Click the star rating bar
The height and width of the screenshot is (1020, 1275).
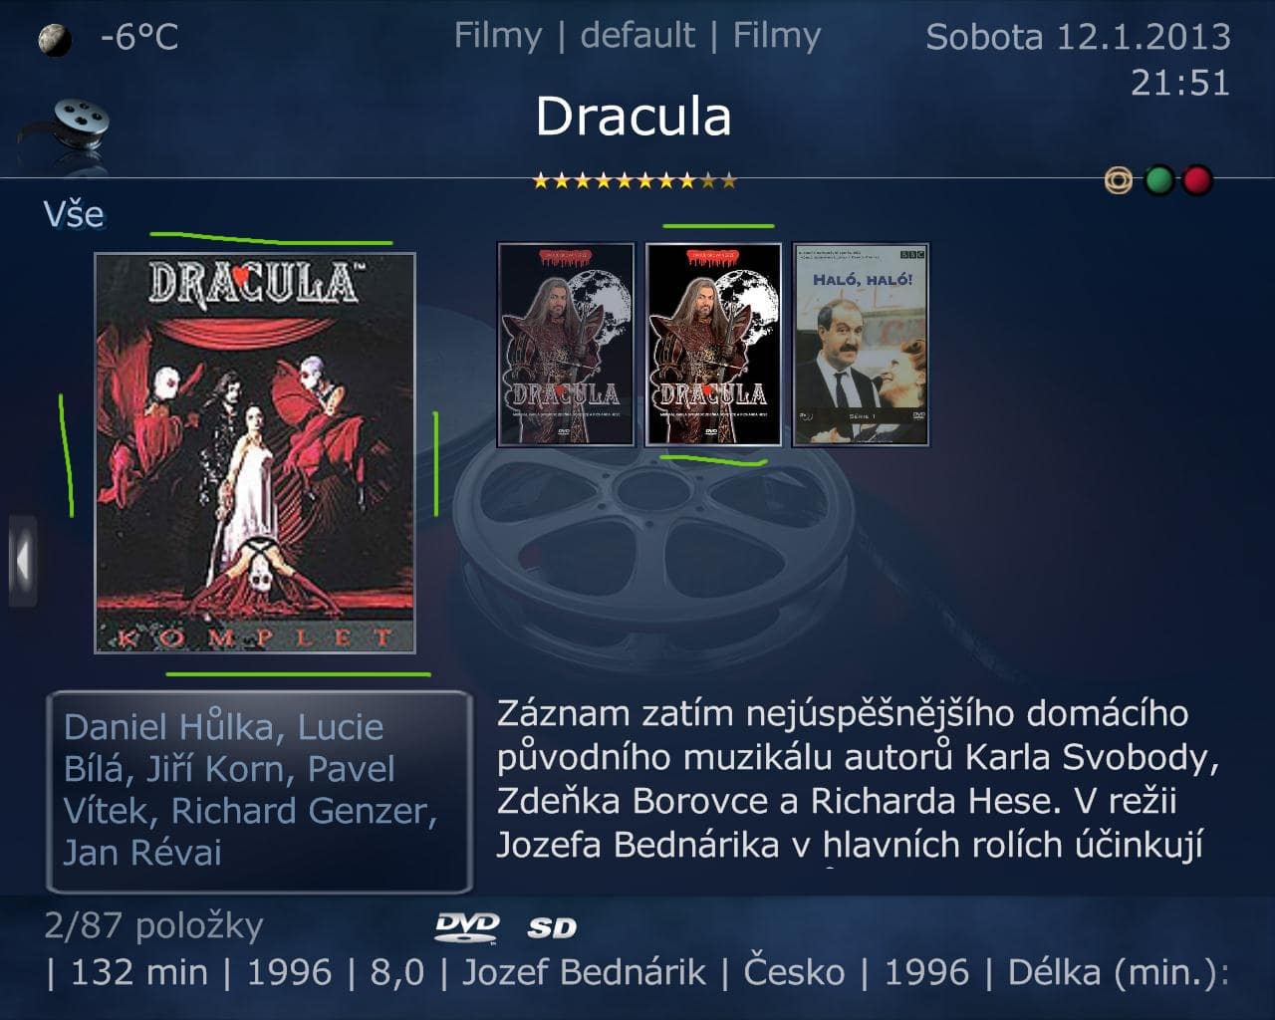pyautogui.click(x=635, y=180)
